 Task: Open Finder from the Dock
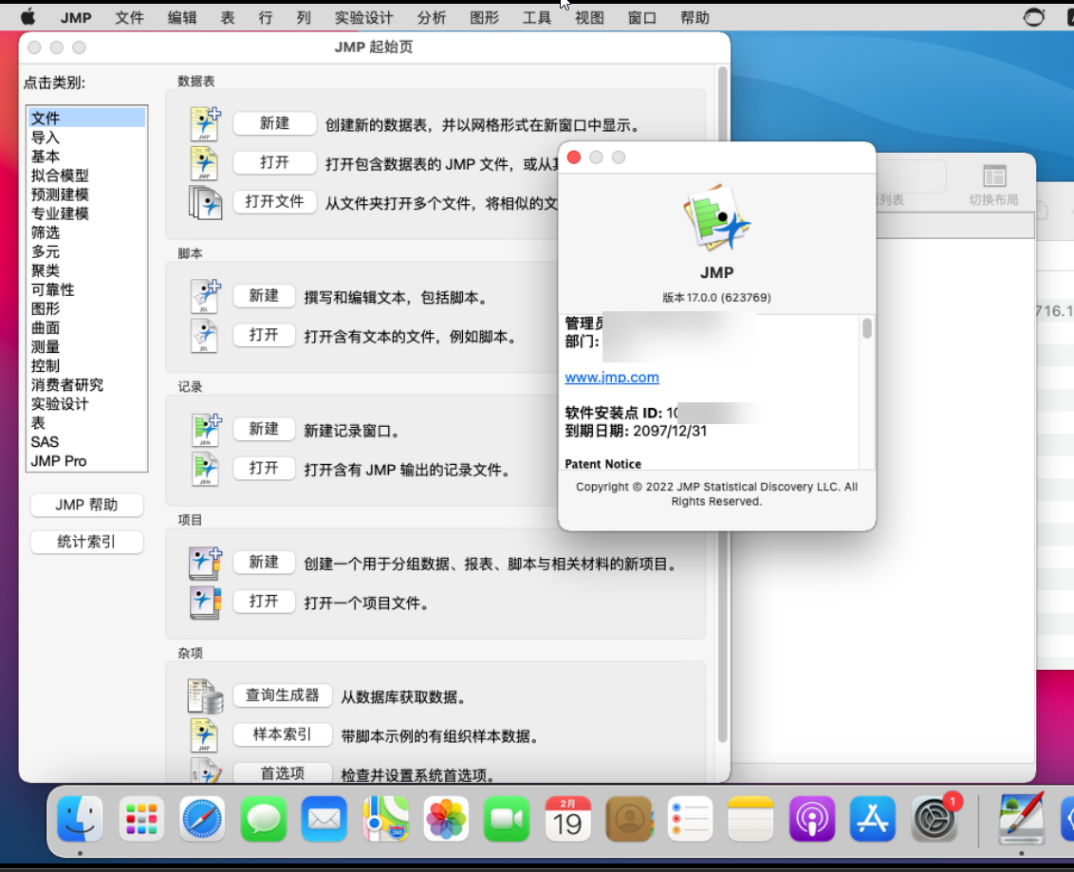click(80, 819)
